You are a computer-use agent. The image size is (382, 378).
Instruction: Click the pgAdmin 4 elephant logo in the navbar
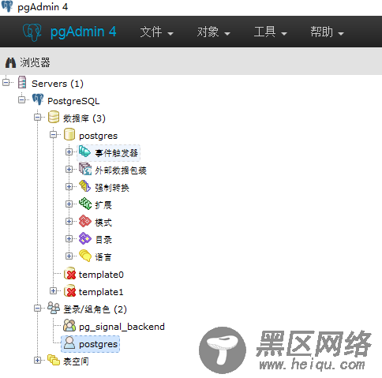tap(32, 32)
